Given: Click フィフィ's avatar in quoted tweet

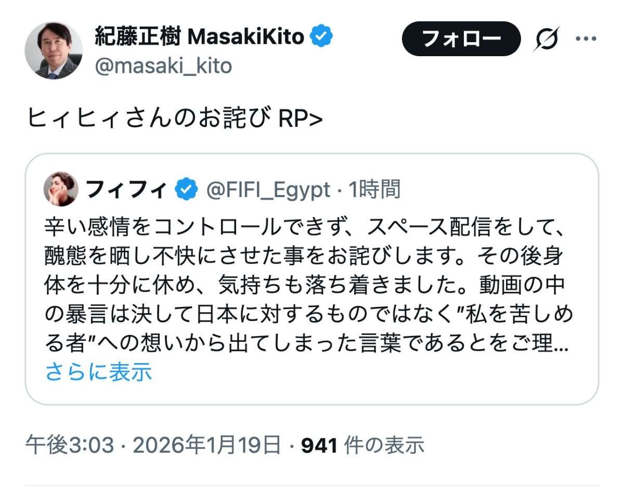Looking at the screenshot, I should [x=61, y=189].
